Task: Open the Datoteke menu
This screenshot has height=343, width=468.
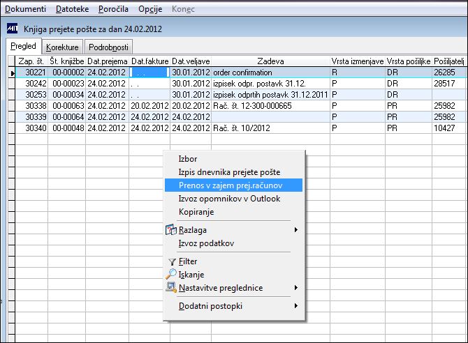Action: pyautogui.click(x=72, y=9)
